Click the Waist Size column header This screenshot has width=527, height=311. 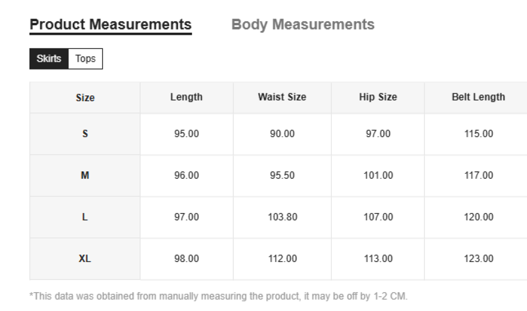point(282,97)
